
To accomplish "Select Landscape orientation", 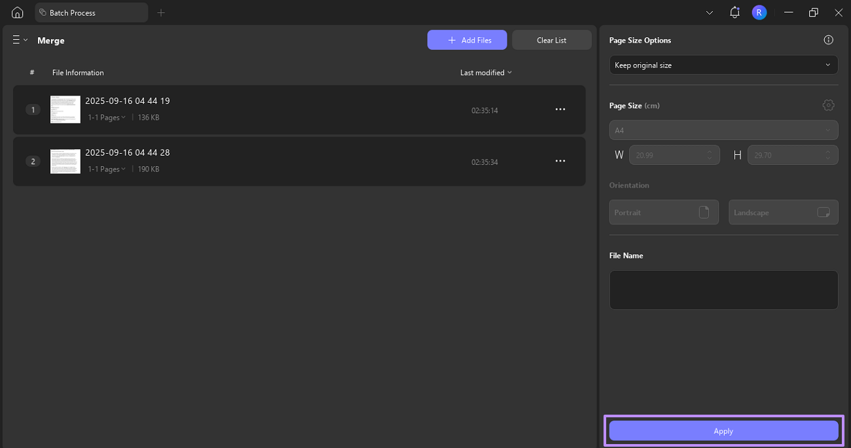I will point(784,213).
